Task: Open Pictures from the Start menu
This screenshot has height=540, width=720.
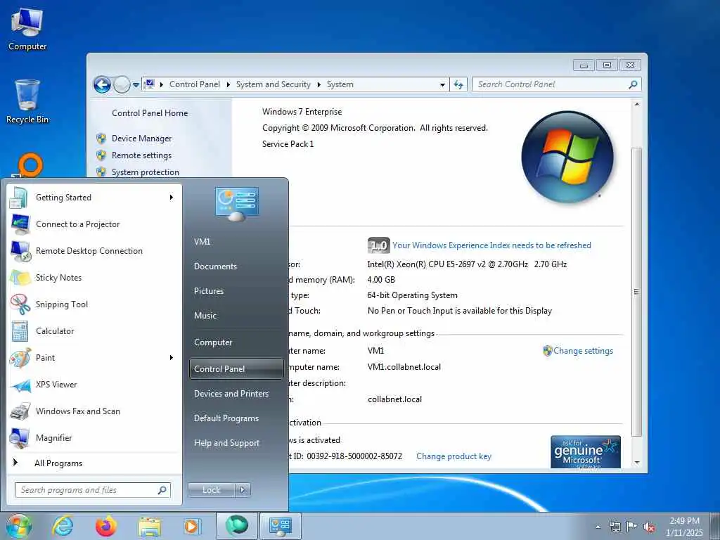Action: (x=209, y=291)
